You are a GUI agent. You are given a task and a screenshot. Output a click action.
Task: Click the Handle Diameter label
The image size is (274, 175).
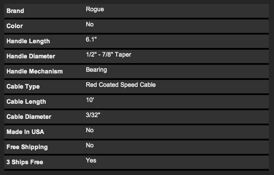[x=31, y=56]
